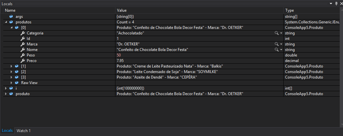Image resolution: width=343 pixels, height=136 pixels.
Task: Click the wrench icon beside Peso
Action: tap(22, 55)
